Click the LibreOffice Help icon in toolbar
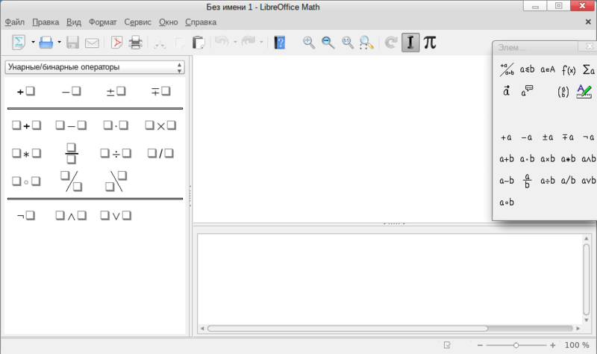This screenshot has width=597, height=354. point(280,43)
